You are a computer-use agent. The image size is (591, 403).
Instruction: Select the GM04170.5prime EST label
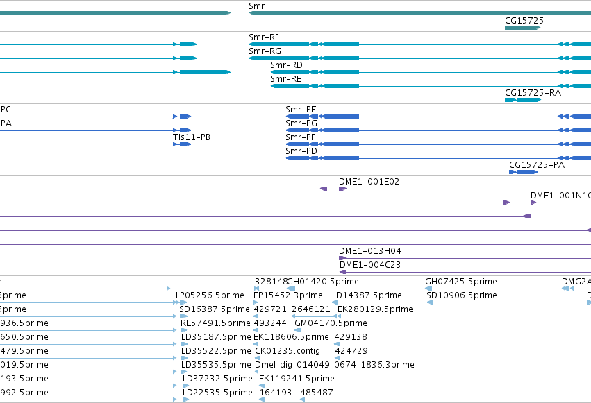click(331, 323)
